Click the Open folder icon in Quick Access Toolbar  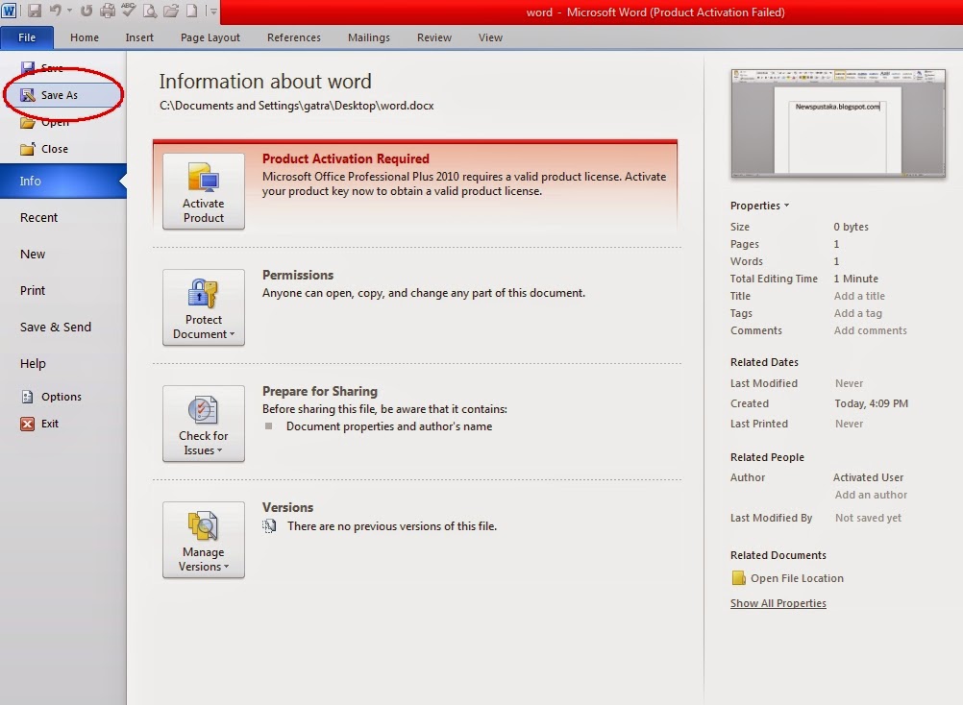pyautogui.click(x=171, y=11)
